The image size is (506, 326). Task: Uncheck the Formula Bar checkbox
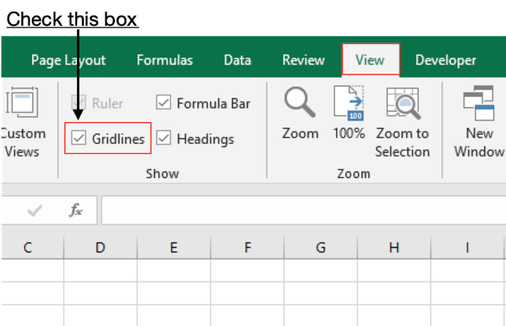(x=163, y=103)
